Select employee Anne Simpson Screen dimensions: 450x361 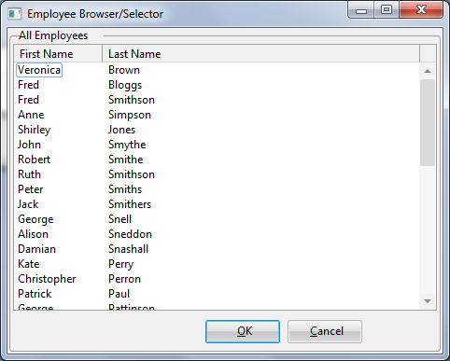point(217,115)
